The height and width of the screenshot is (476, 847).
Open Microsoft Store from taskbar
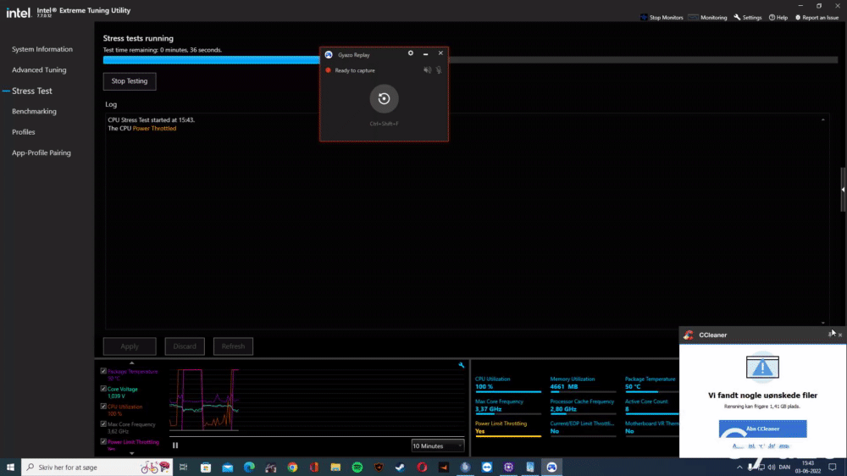(206, 467)
